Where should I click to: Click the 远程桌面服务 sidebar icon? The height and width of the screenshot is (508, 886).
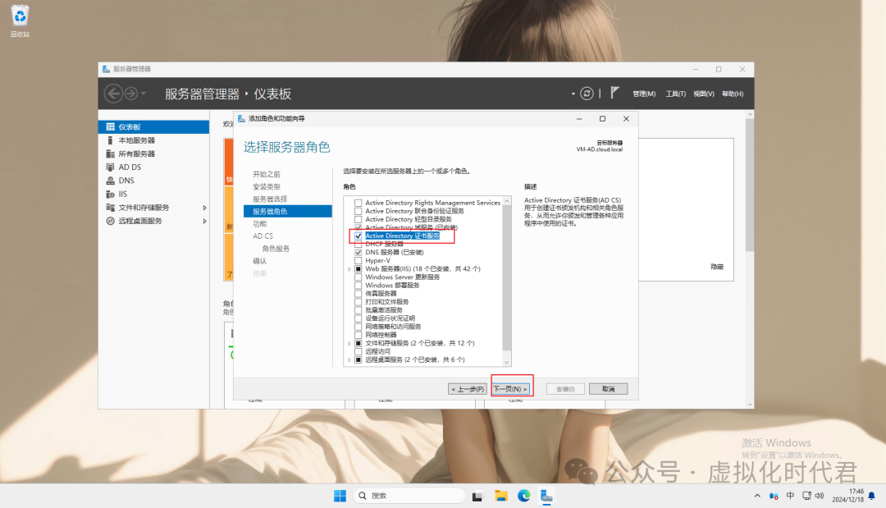(110, 221)
